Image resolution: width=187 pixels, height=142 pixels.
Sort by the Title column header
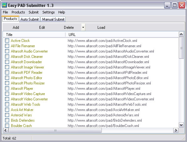point(34,34)
